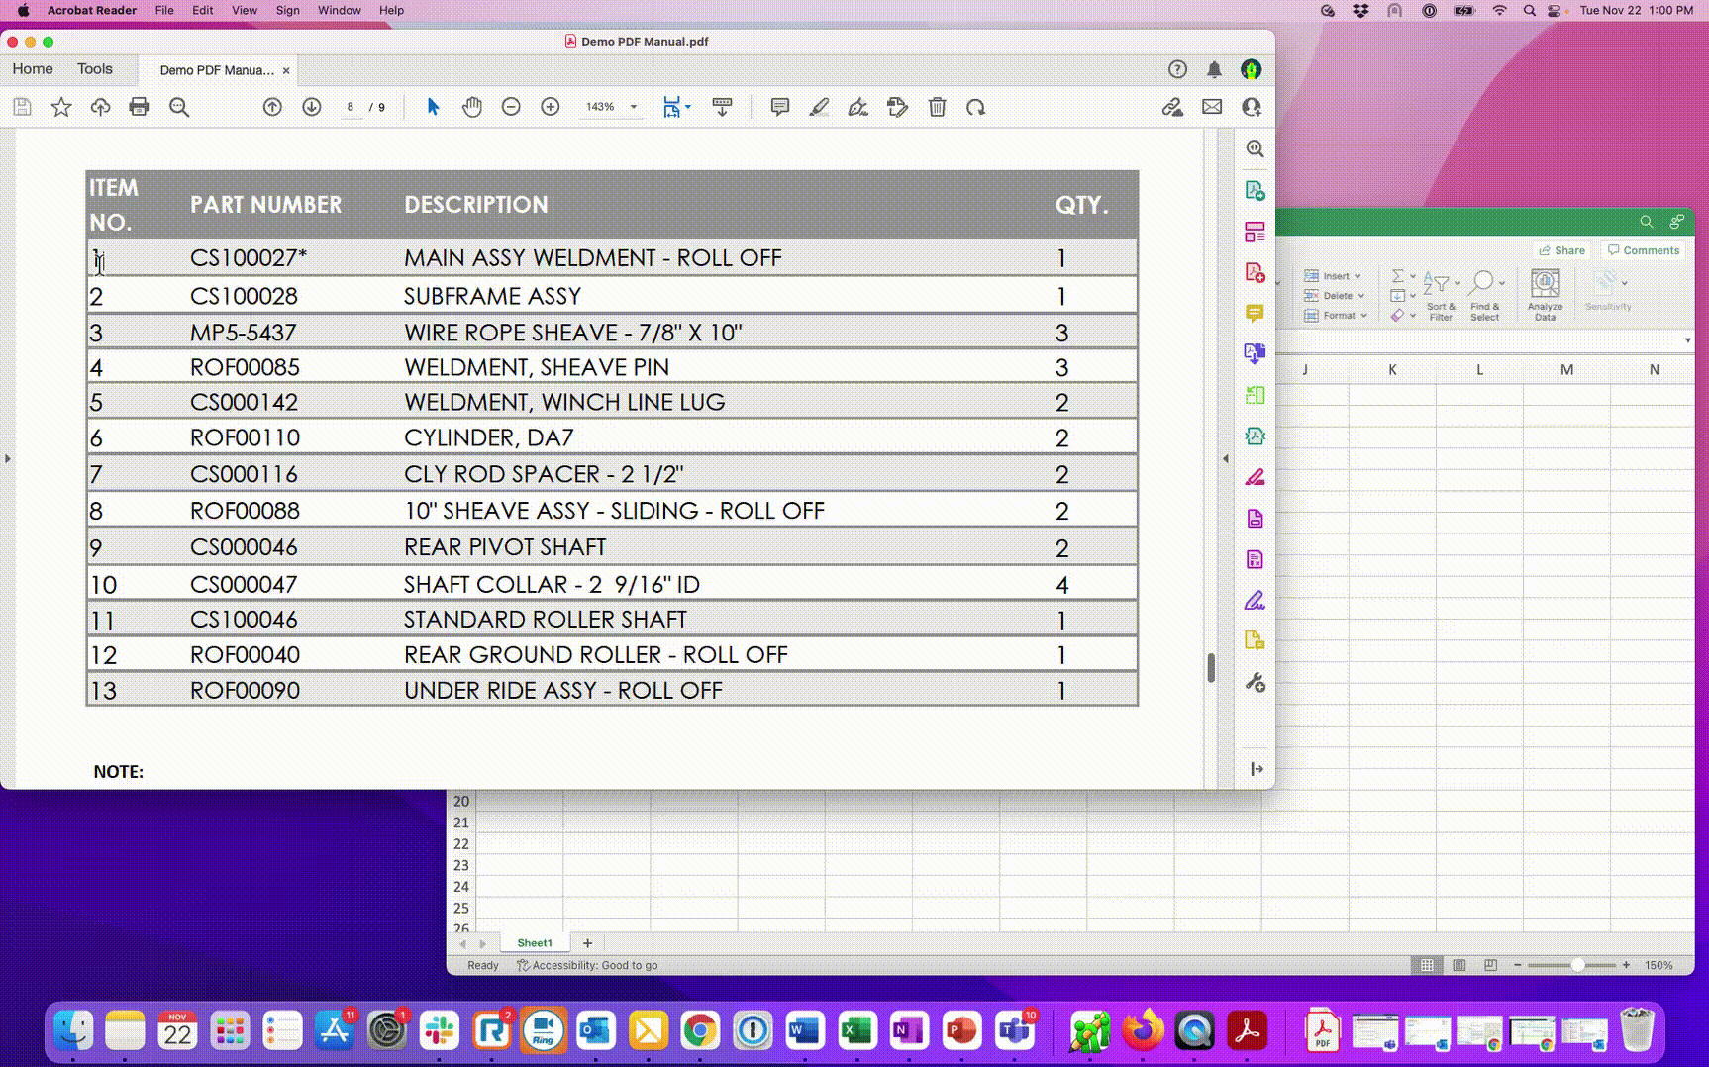Print the PDF using the printer icon
Viewport: 1709px width, 1067px height.
[x=139, y=107]
